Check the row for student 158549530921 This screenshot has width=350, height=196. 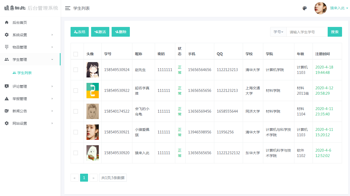click(76, 132)
